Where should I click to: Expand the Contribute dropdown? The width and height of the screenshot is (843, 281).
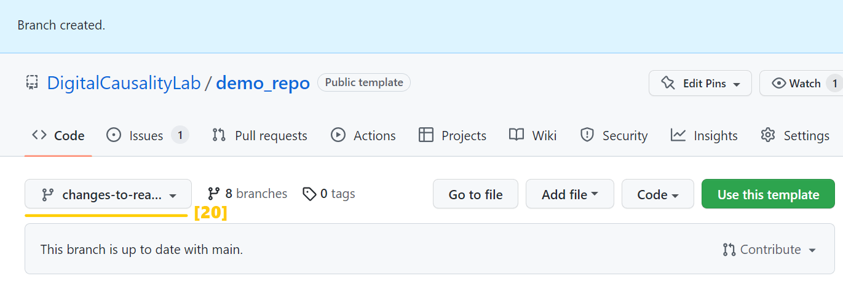point(770,250)
